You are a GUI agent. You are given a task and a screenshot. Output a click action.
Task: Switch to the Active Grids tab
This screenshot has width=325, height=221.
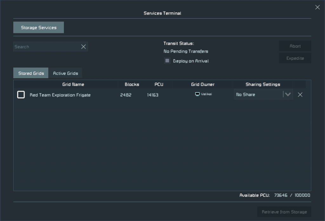pyautogui.click(x=65, y=73)
